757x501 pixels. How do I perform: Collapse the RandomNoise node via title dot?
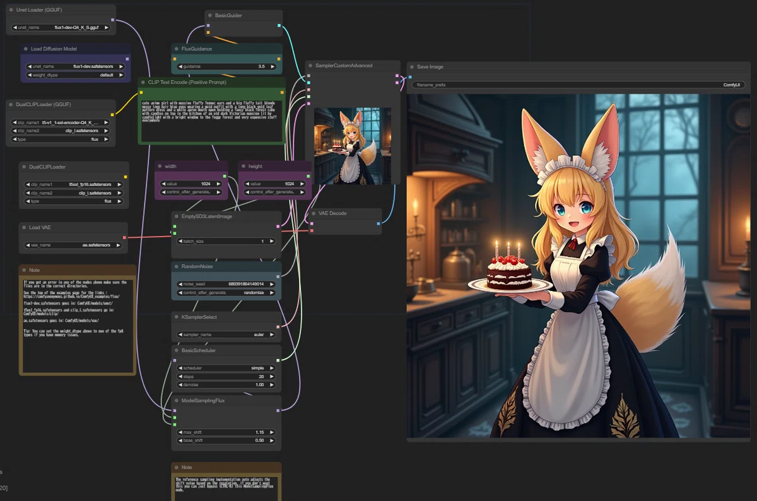point(176,266)
